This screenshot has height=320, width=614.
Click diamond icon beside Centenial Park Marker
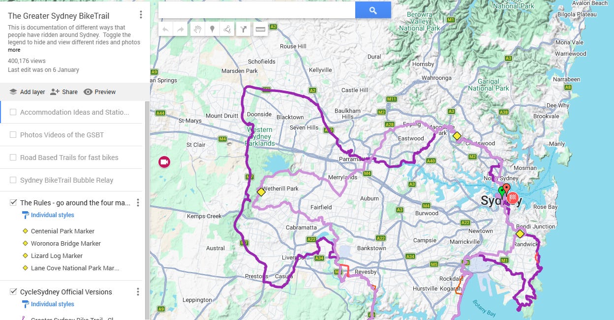(x=25, y=231)
